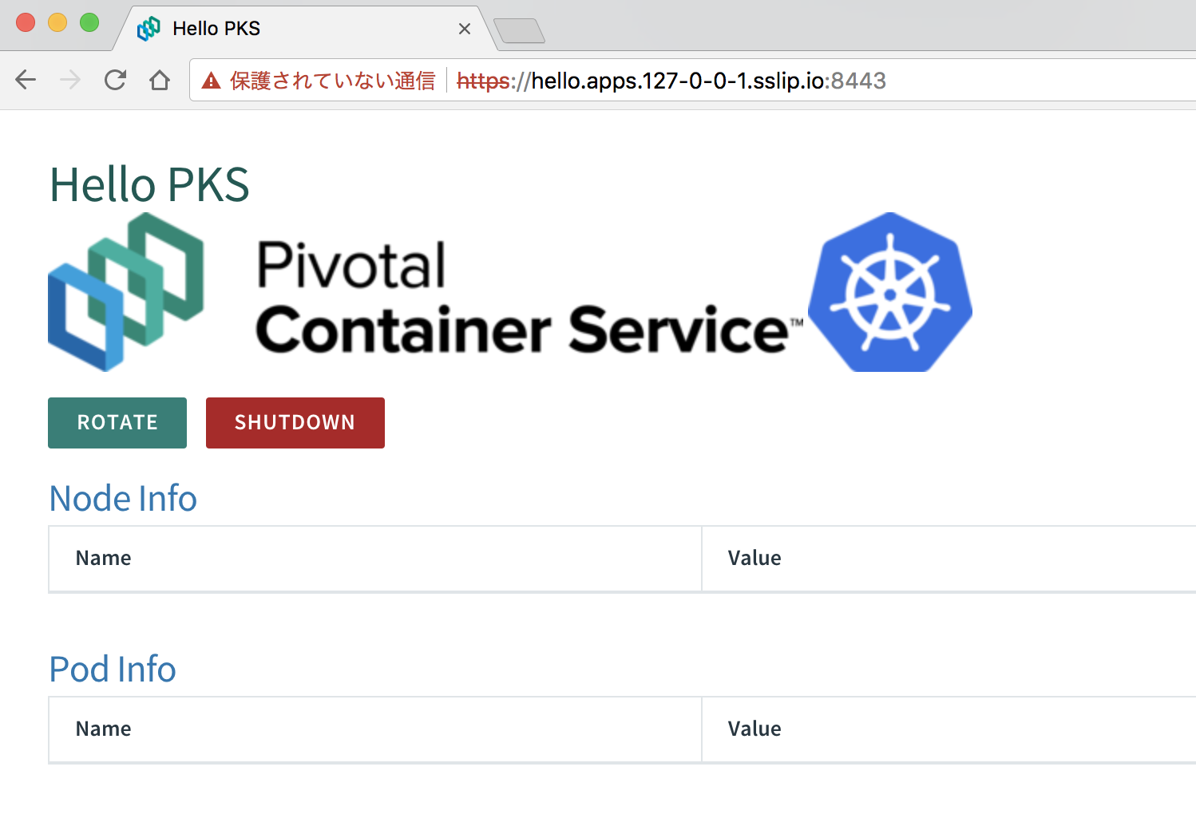
Task: Click the browser back navigation arrow
Action: tap(25, 80)
